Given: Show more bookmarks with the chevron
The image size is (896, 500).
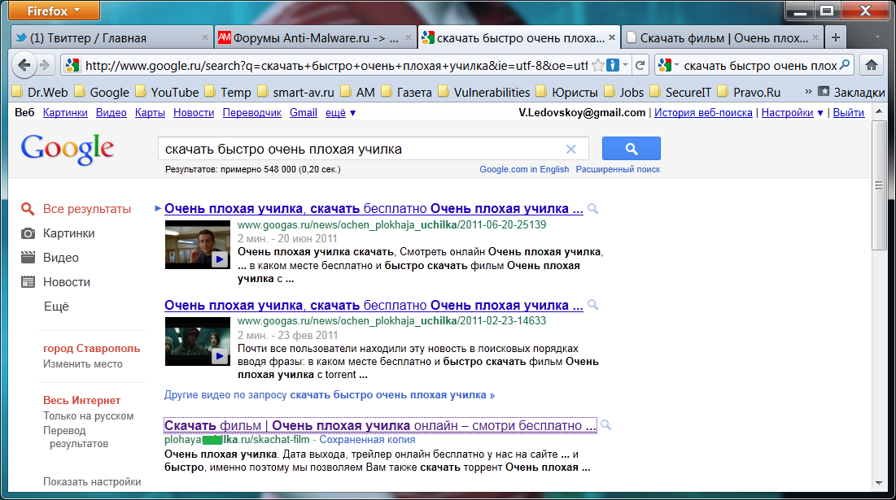Looking at the screenshot, I should [x=808, y=91].
